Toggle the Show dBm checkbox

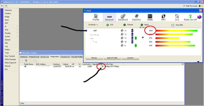point(173,25)
